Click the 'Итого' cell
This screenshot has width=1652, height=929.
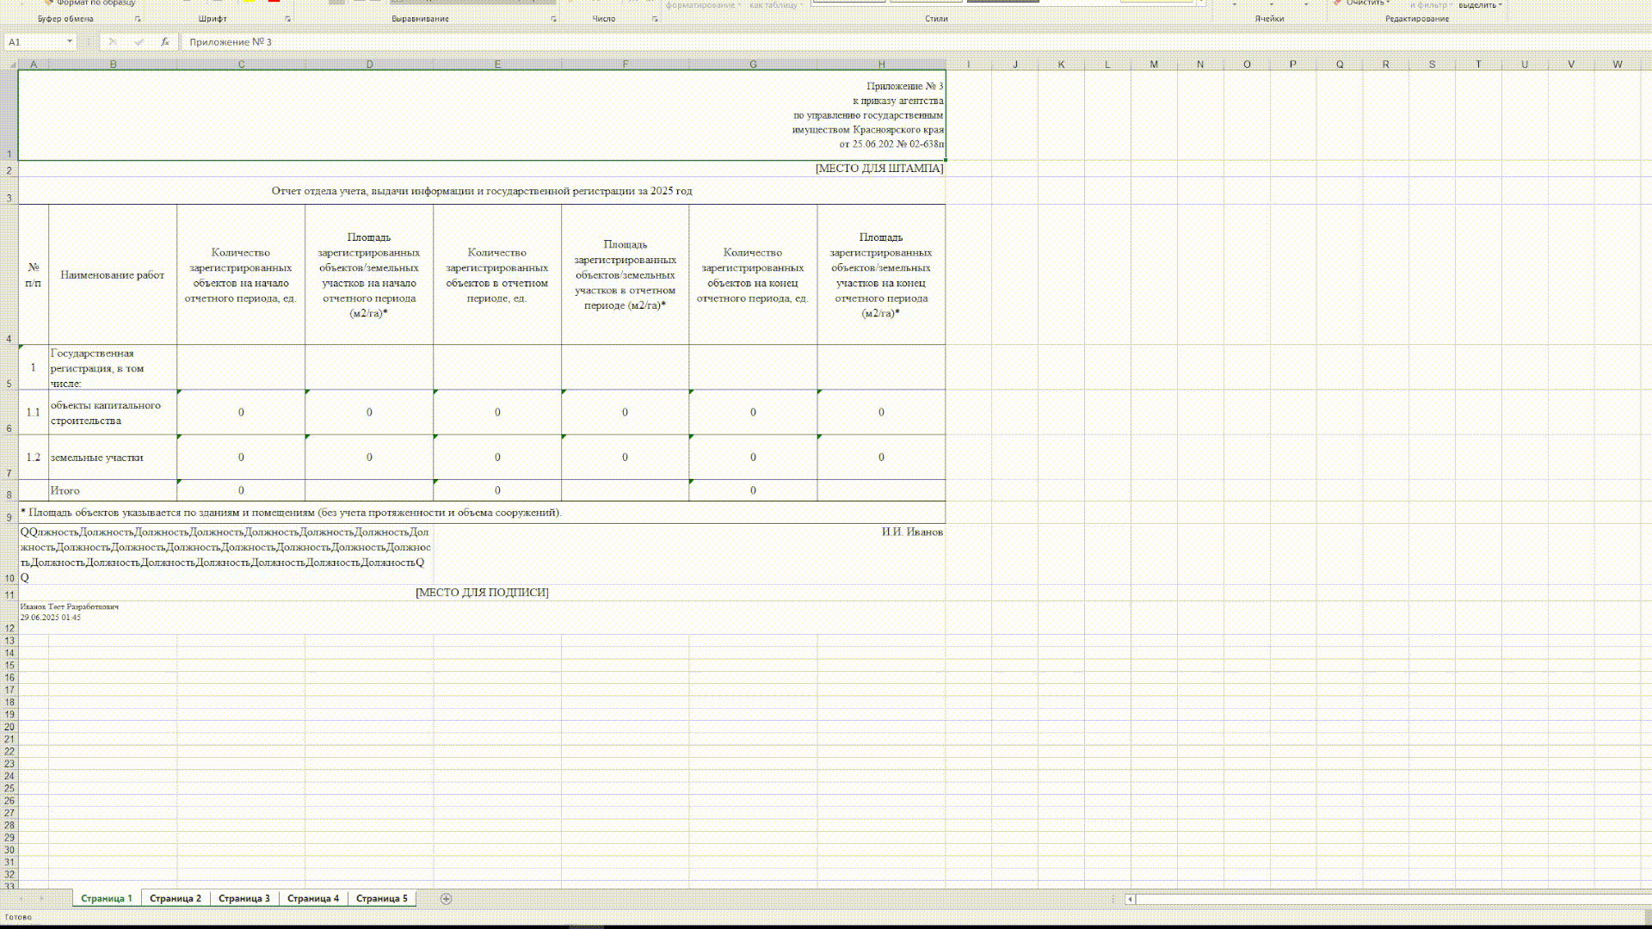coord(113,490)
